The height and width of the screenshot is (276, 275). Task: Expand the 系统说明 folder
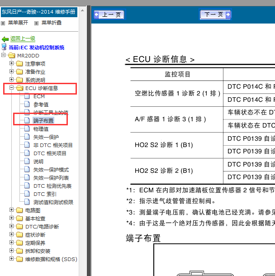pos(11,79)
